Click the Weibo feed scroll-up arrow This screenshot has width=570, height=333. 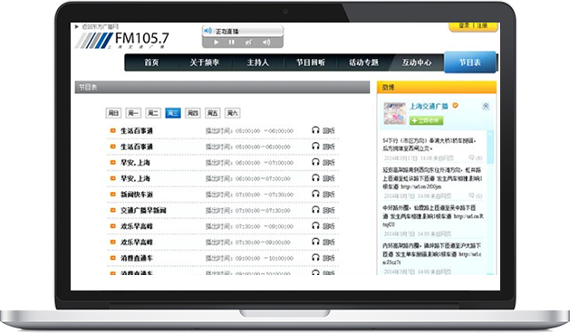click(490, 134)
